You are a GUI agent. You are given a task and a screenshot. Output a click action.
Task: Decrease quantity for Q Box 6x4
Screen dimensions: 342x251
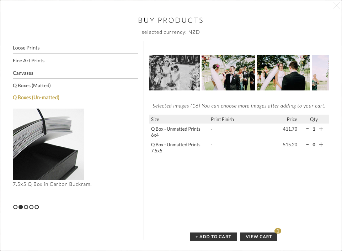click(x=308, y=129)
